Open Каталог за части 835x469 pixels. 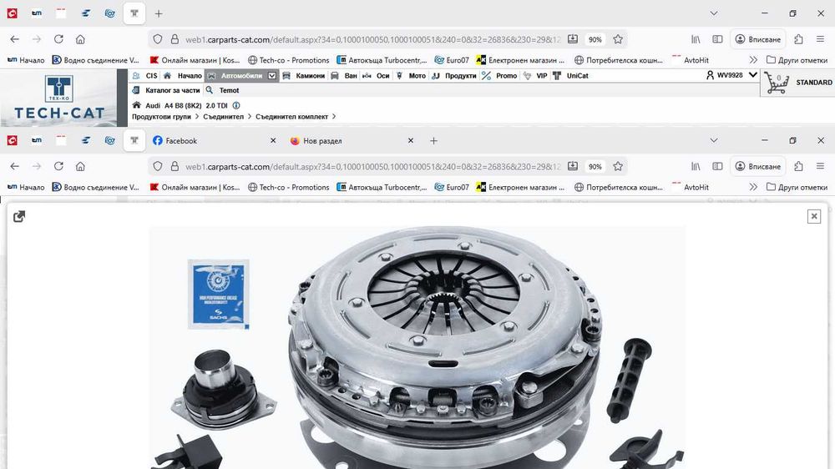(166, 90)
